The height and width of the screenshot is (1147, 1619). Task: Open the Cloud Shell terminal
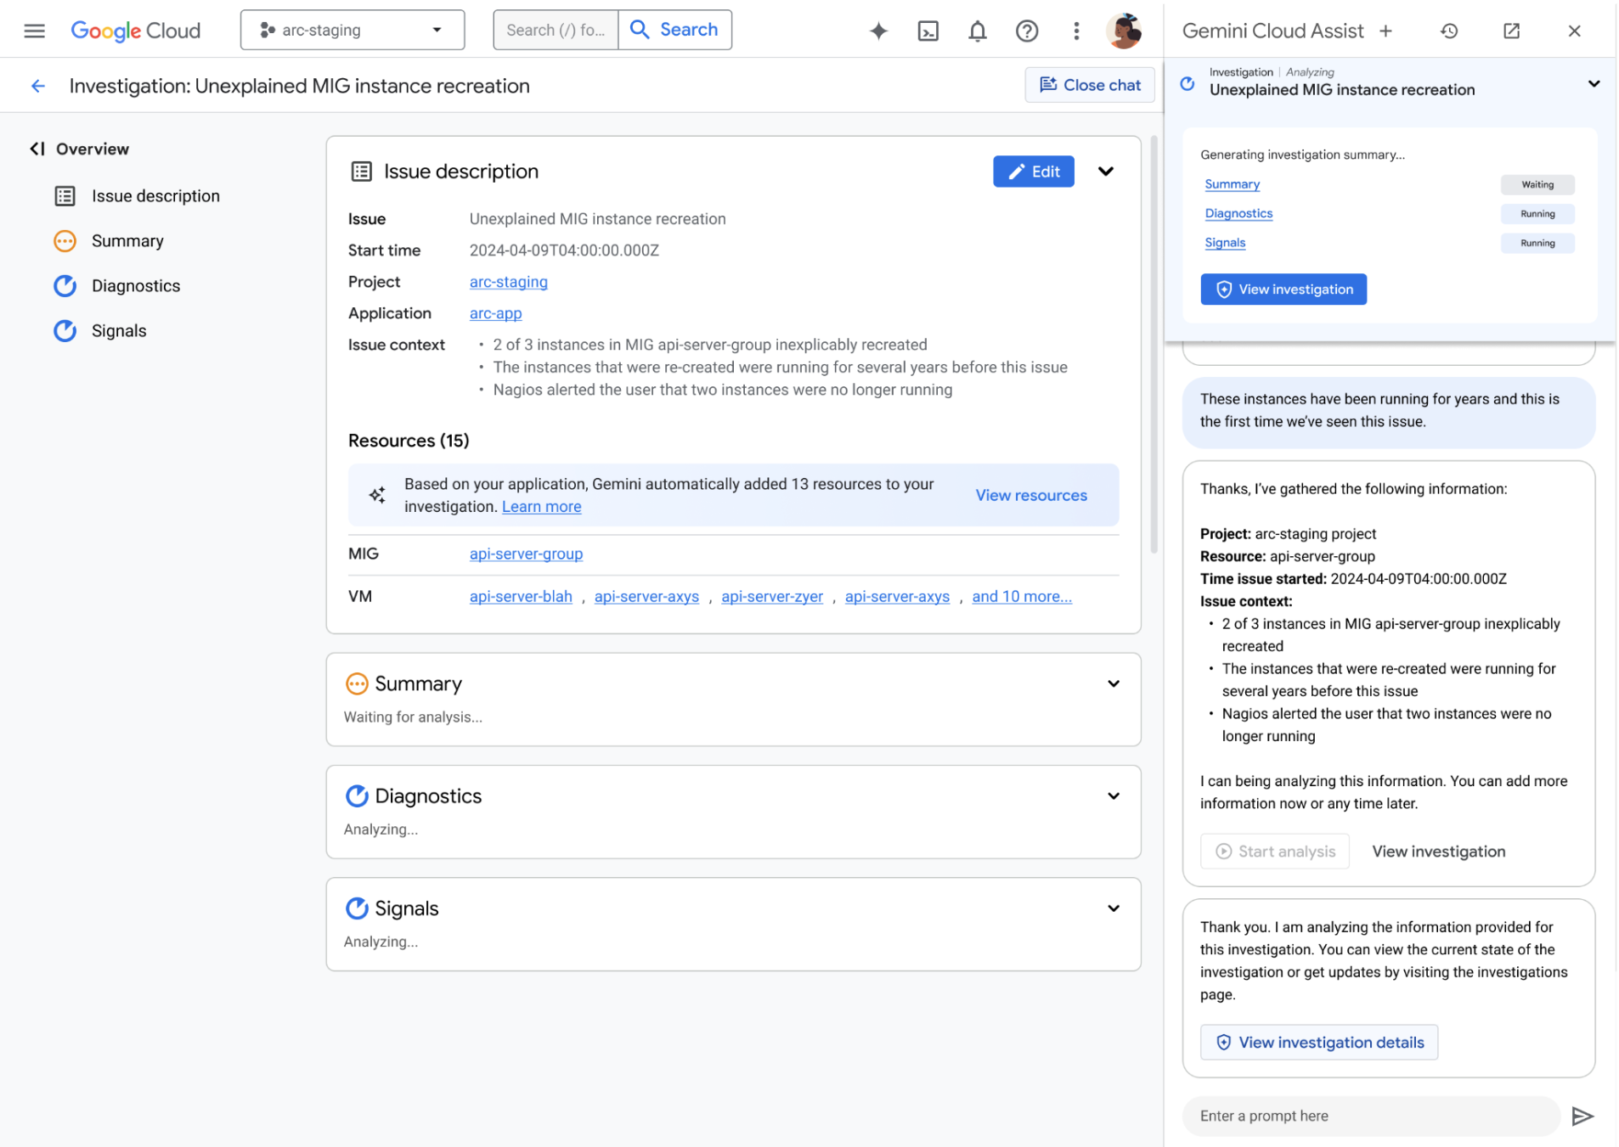(x=928, y=30)
